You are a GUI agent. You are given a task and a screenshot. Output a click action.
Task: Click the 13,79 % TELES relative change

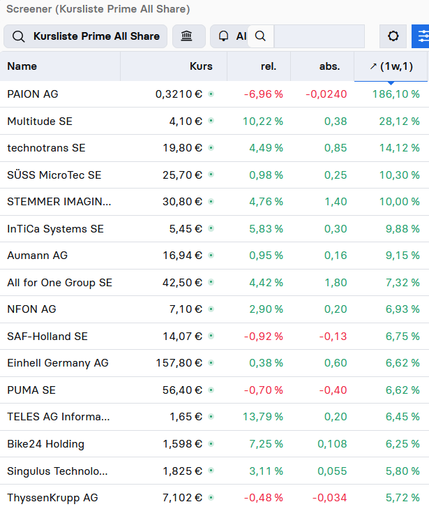(263, 416)
